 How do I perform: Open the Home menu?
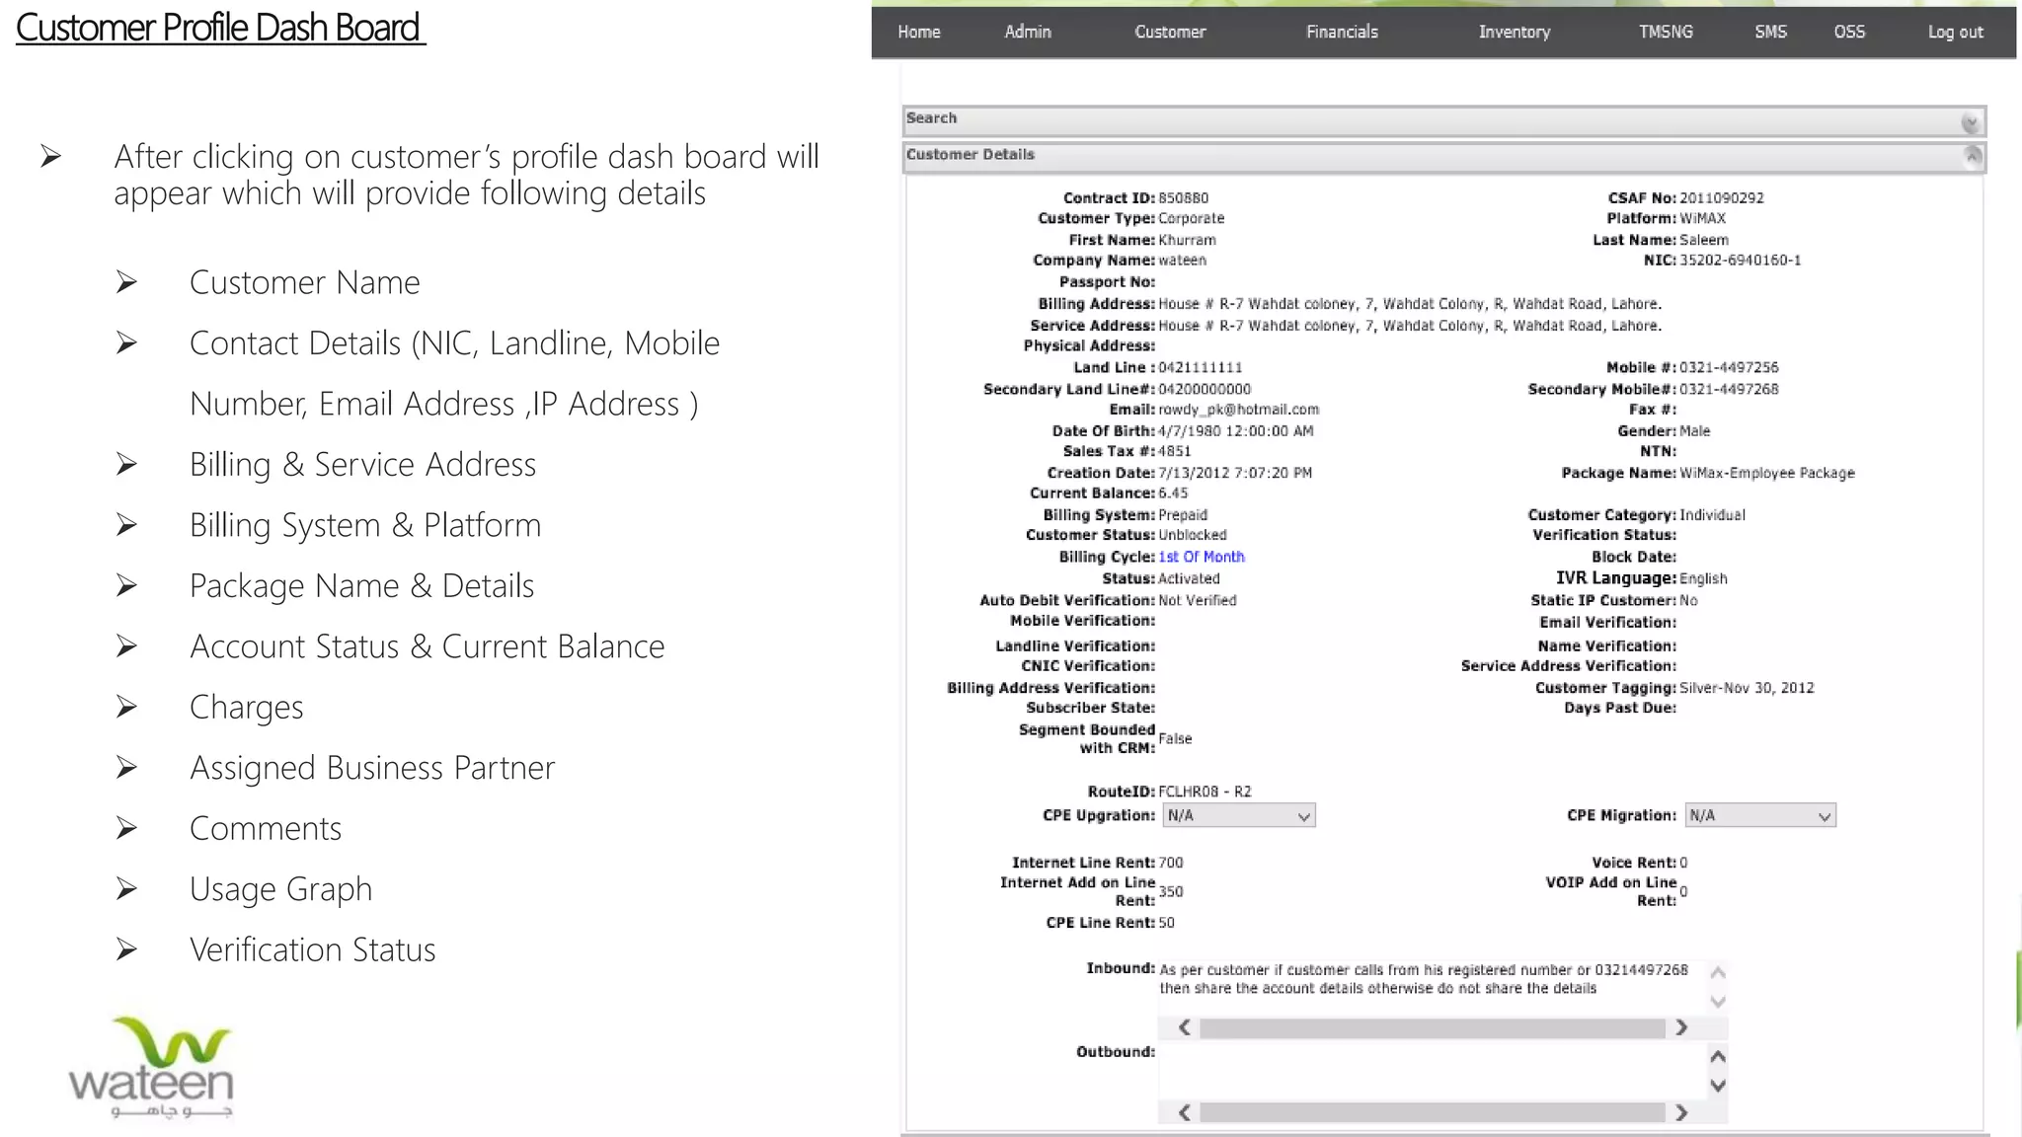click(918, 33)
